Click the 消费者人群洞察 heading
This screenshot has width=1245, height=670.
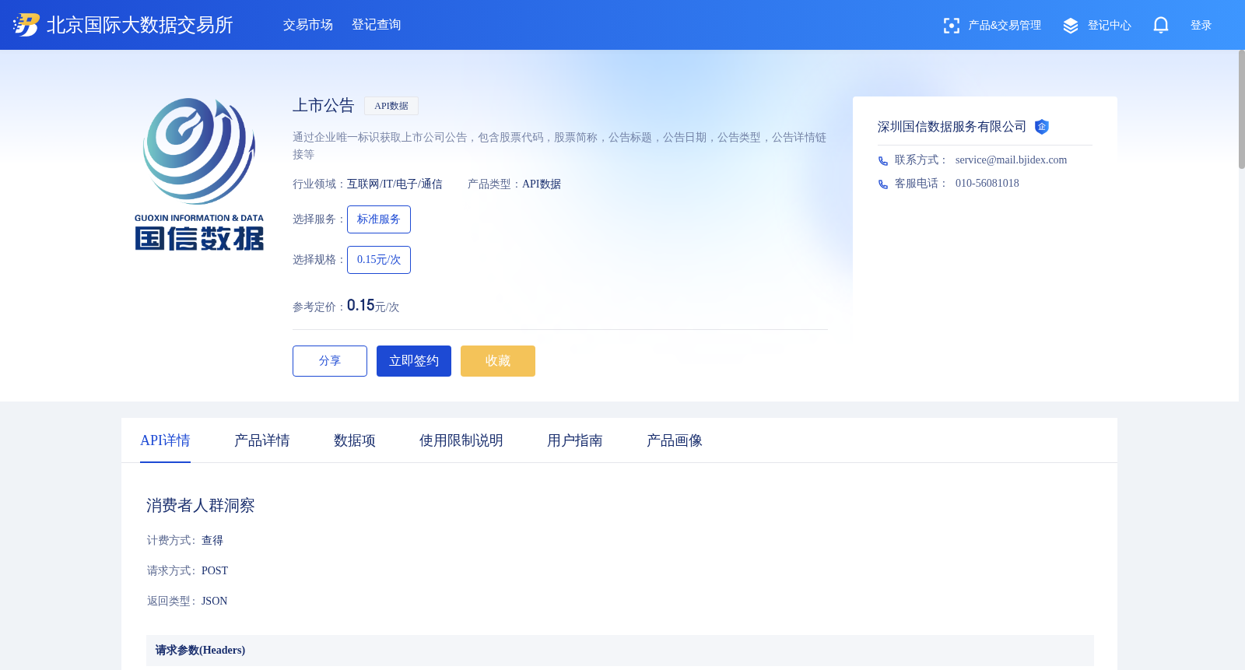pyautogui.click(x=201, y=506)
